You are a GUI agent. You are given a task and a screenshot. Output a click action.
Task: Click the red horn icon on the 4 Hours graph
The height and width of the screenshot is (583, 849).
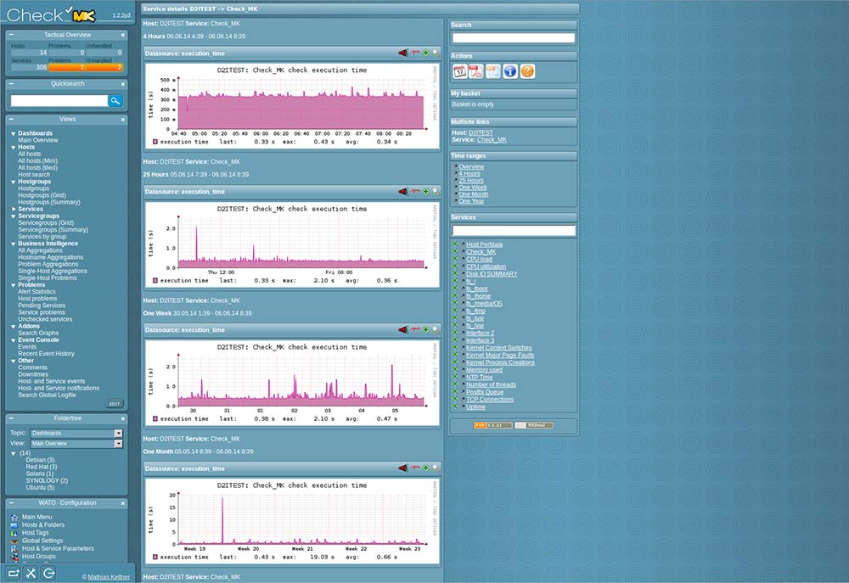[x=402, y=53]
